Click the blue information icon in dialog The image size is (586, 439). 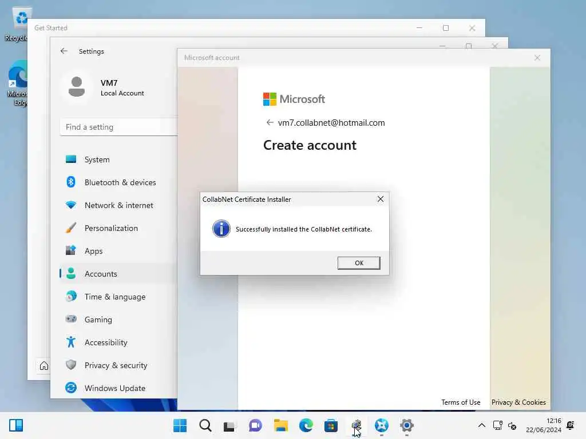221,229
